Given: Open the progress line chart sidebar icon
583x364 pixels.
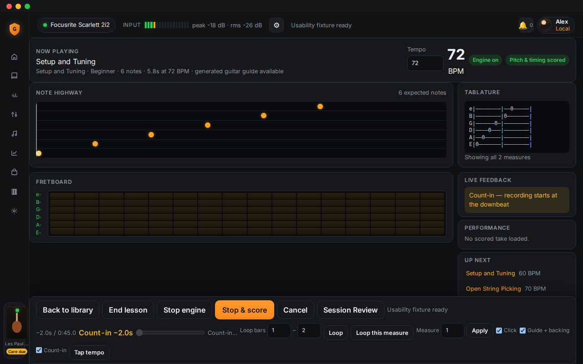Looking at the screenshot, I should 14,153.
